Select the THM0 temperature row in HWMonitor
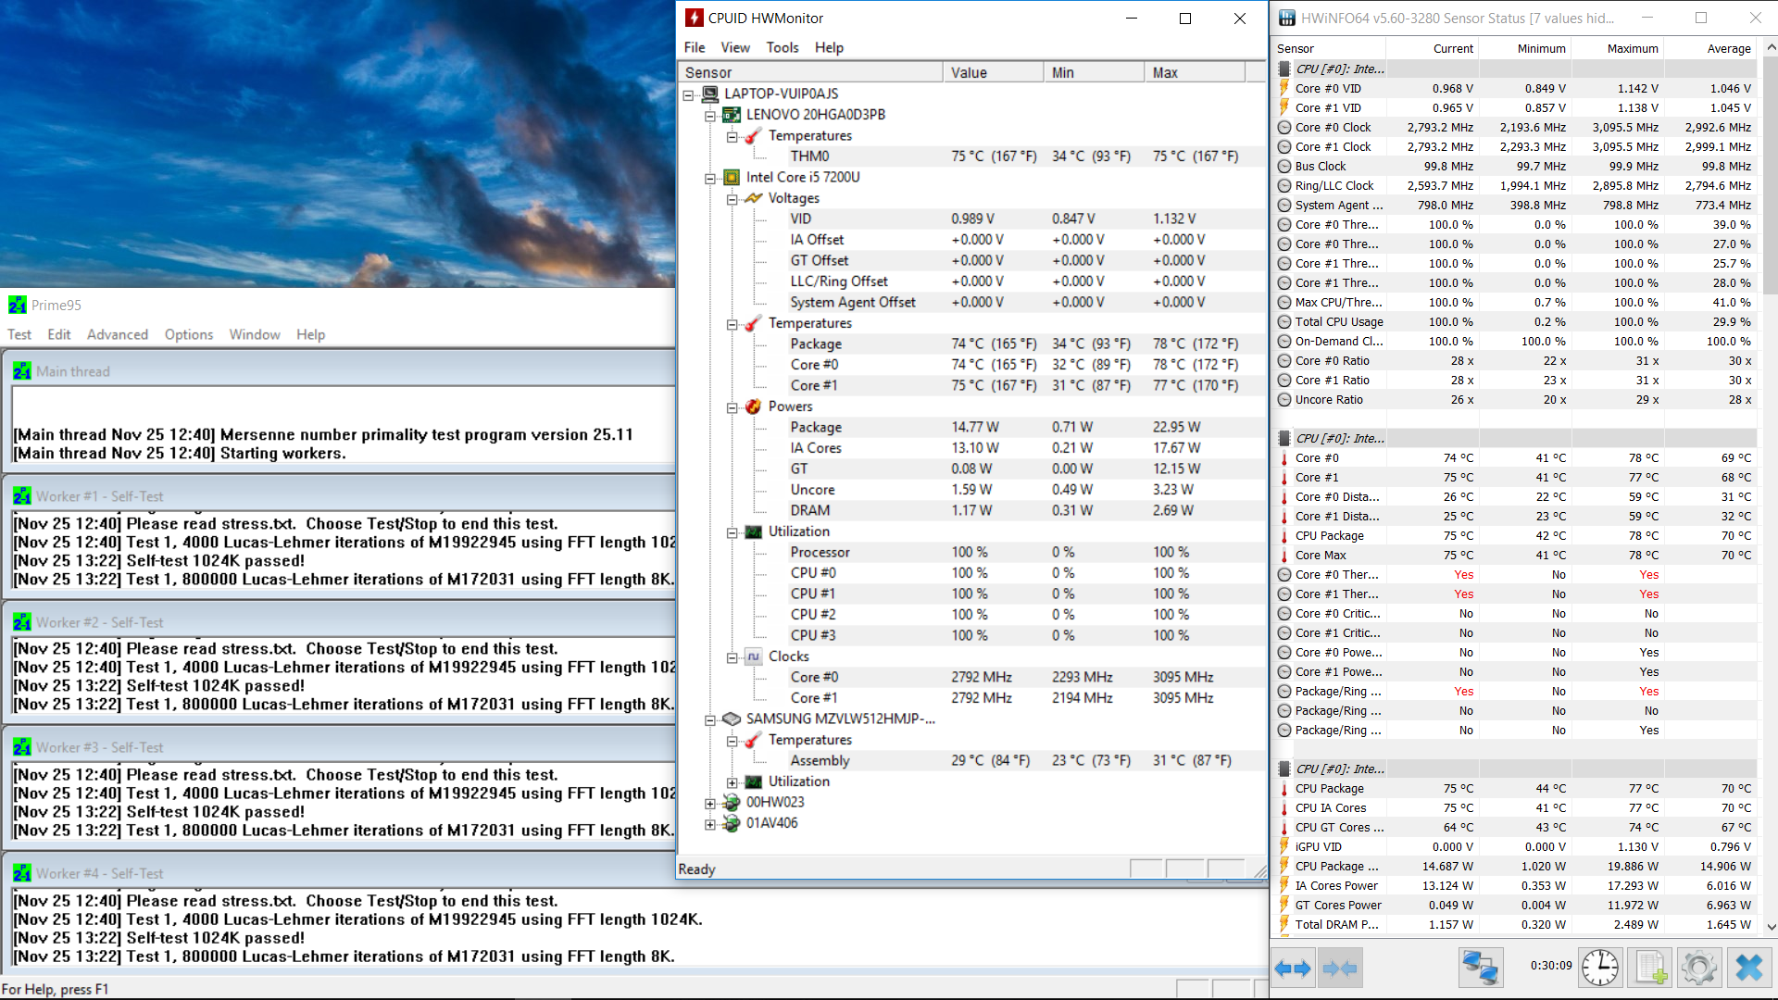The image size is (1778, 1000). point(972,156)
